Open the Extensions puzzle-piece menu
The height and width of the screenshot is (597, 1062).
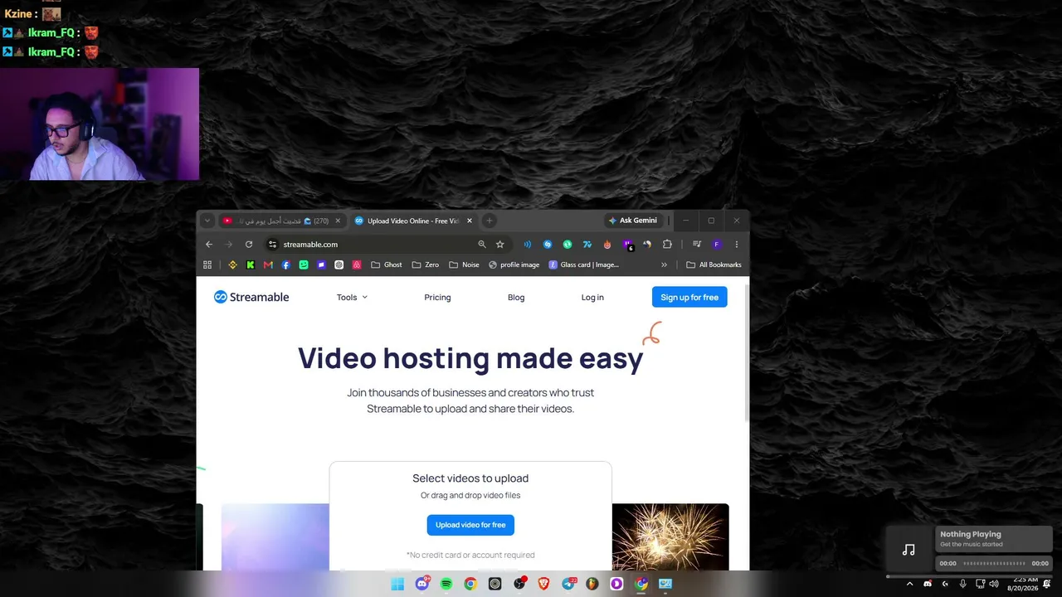coord(667,245)
